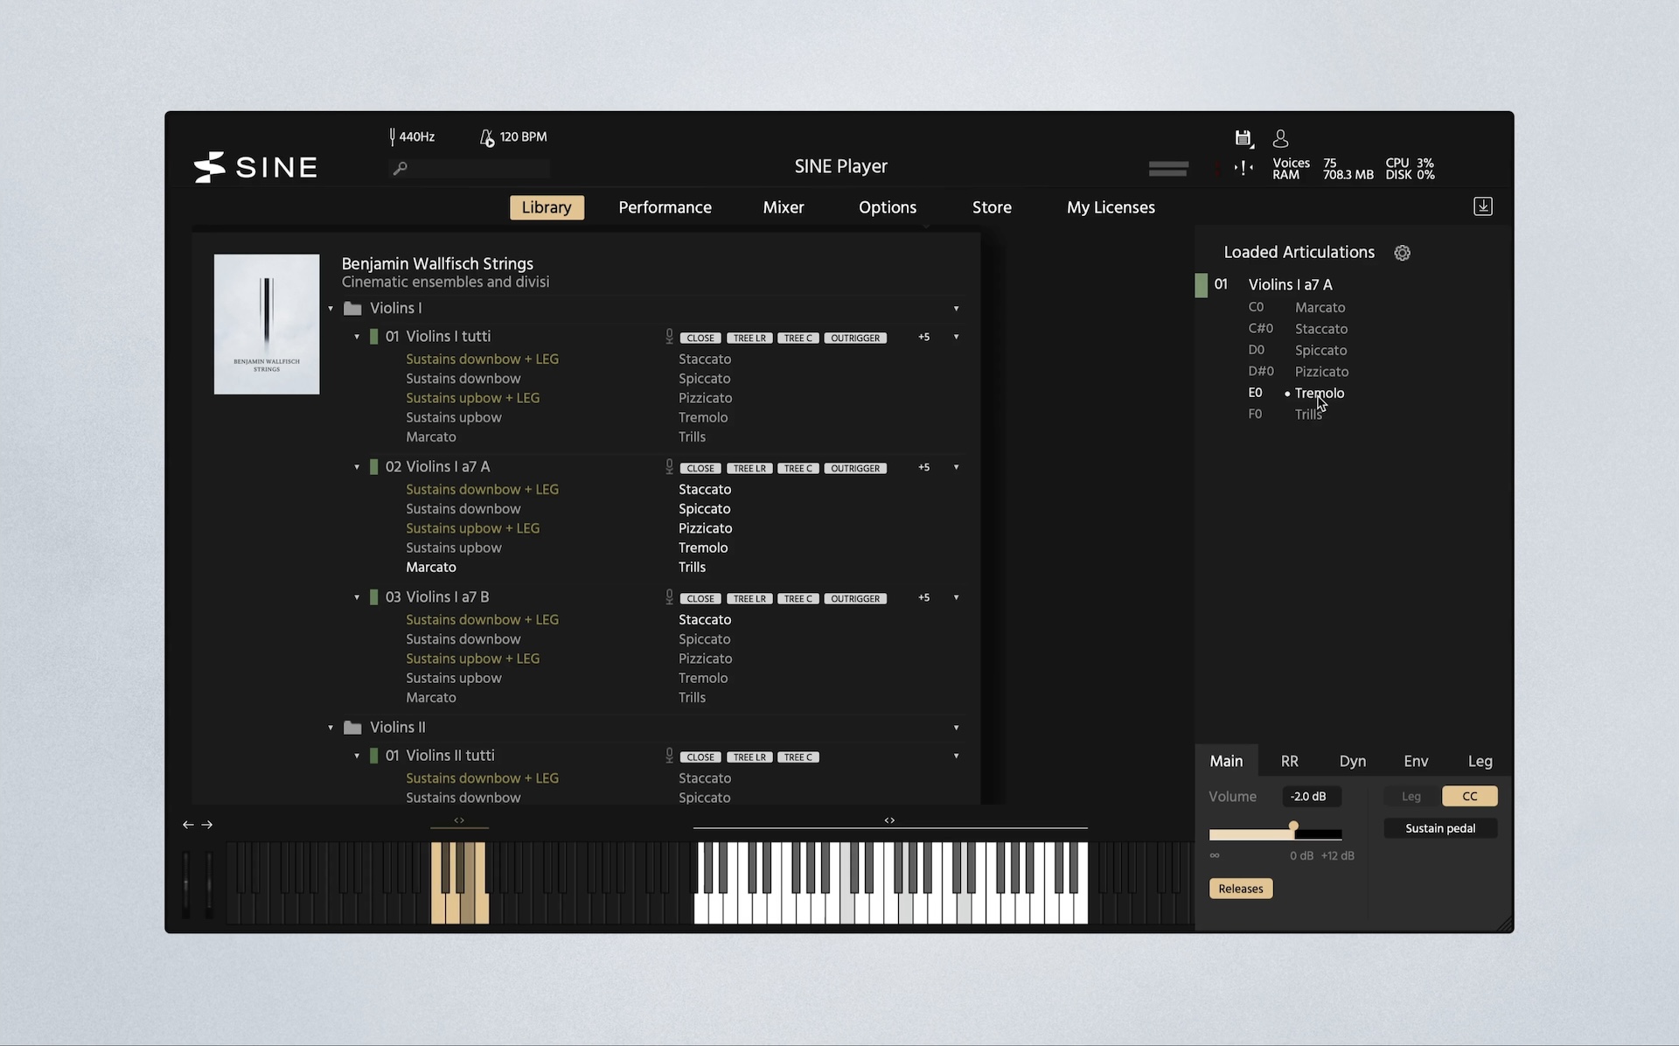Open the downloads icon below the CPU meter
1679x1046 pixels.
pyautogui.click(x=1482, y=206)
